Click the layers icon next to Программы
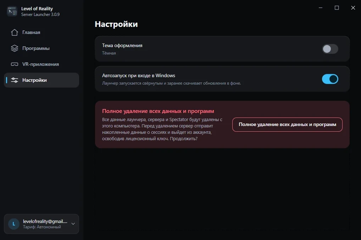The width and height of the screenshot is (361, 240). click(14, 48)
